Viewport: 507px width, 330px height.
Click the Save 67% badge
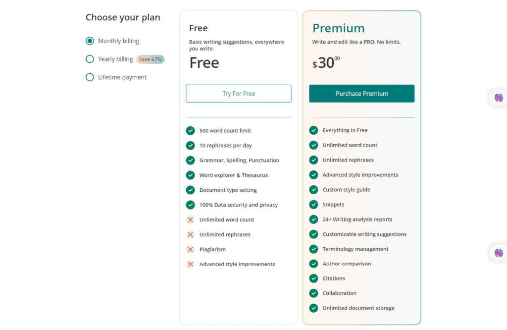coord(150,59)
